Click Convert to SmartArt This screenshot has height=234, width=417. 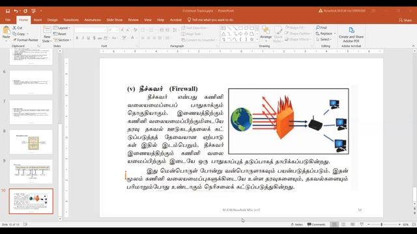pyautogui.click(x=199, y=40)
